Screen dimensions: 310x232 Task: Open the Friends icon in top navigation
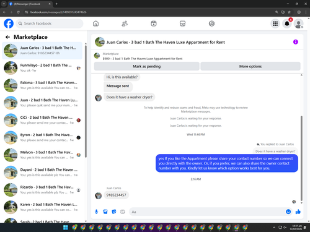click(125, 24)
